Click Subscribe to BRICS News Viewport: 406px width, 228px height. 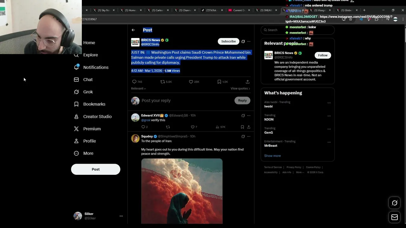coord(228,41)
